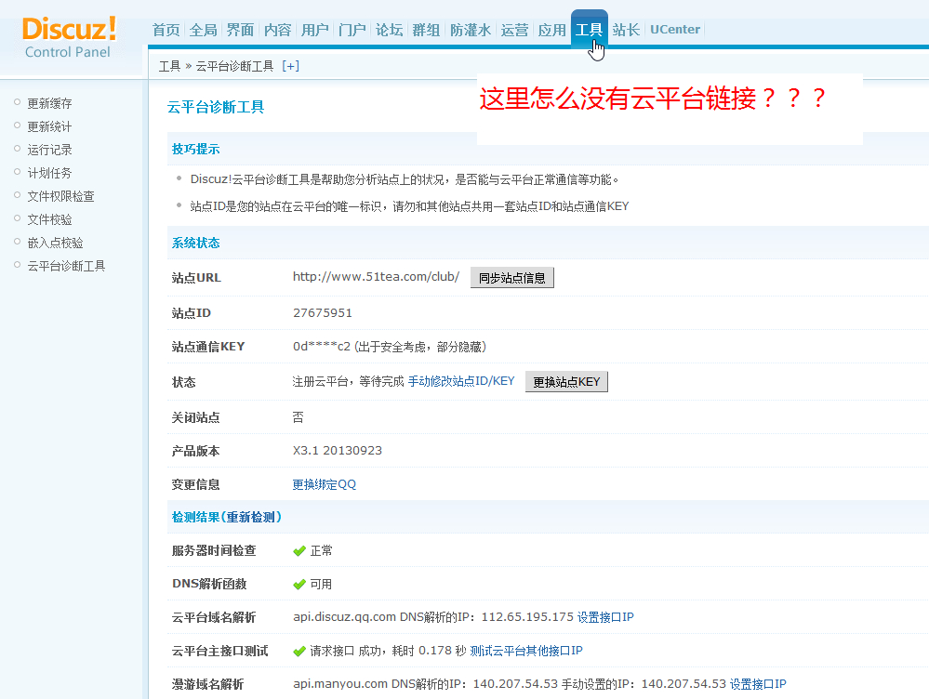Click the 服务器时间检查 row label
Viewport: 929px width, 699px height.
pos(214,551)
